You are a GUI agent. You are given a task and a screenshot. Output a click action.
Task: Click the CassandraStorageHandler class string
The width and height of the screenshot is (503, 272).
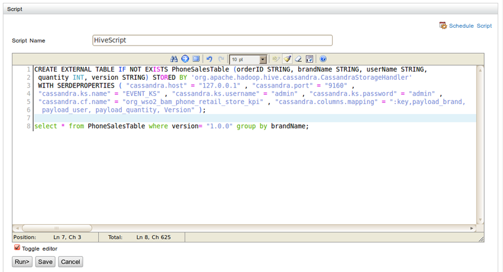(302, 77)
